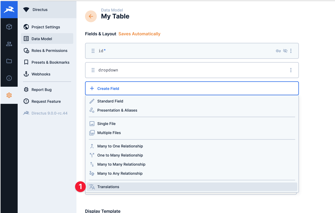Screen dimensions: 335x213
Task: Click the primary key icon on id
Action: [x=278, y=51]
